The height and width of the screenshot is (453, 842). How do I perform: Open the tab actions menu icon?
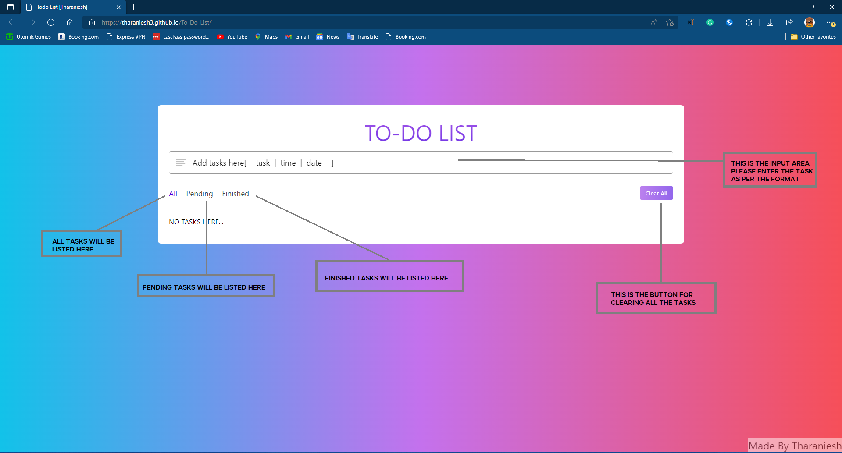coord(11,7)
